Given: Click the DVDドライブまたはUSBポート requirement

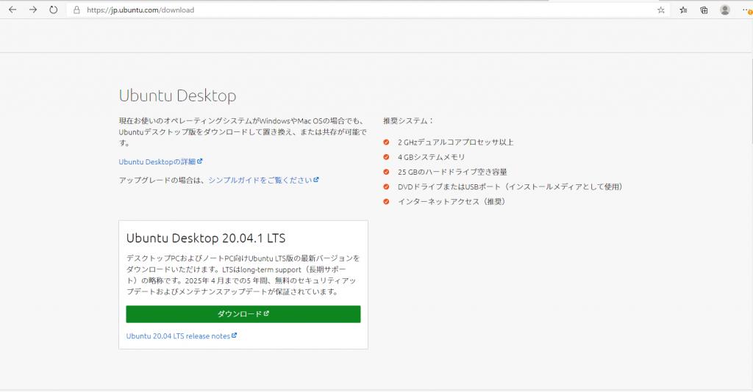Looking at the screenshot, I should pos(510,187).
